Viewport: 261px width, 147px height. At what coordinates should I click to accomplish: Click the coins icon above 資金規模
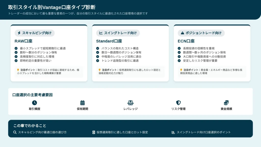226,103
